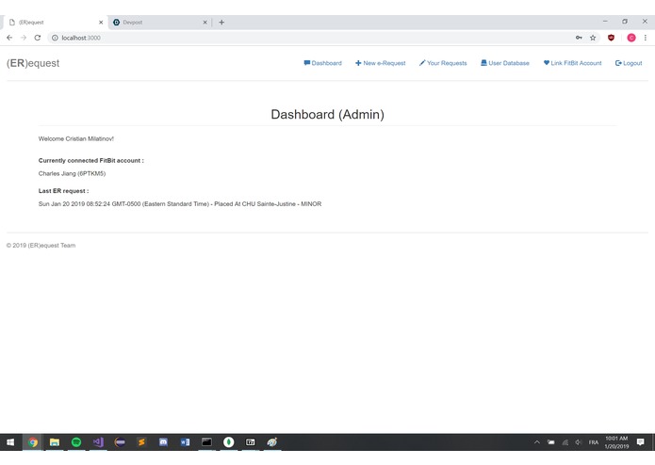Image resolution: width=655 pixels, height=465 pixels.
Task: Click Chrome in the taskbar
Action: (33, 442)
